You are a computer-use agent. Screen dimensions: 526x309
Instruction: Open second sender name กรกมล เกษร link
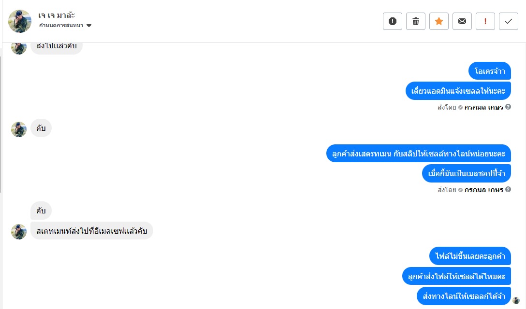click(x=484, y=190)
